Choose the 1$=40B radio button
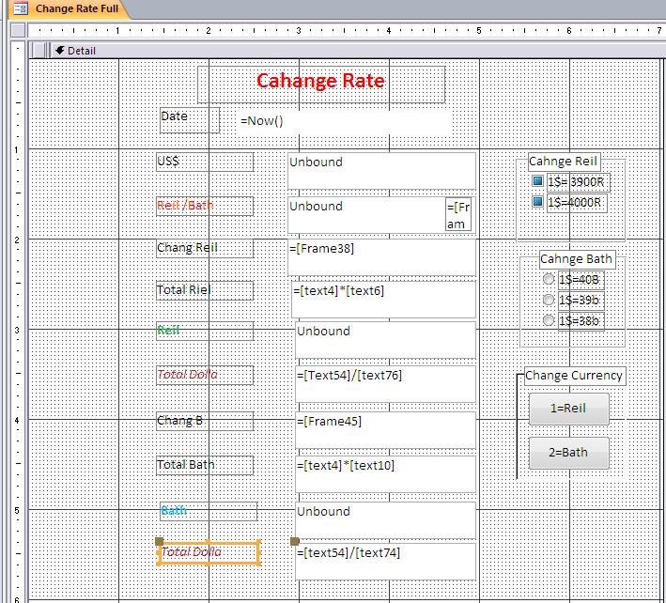The image size is (666, 603). [x=549, y=279]
